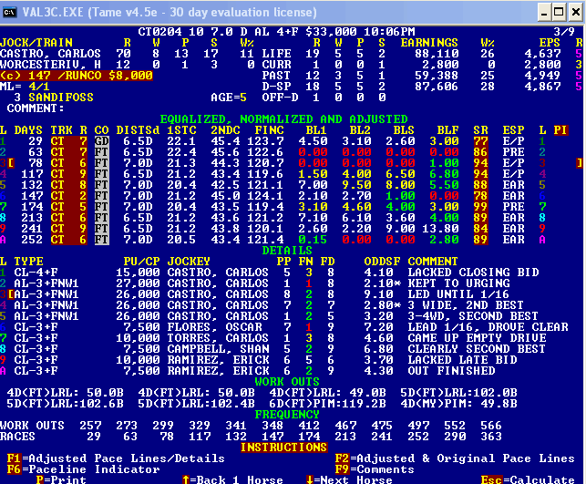Click jockey name CASTRO, CARLOS in header

(x=50, y=54)
